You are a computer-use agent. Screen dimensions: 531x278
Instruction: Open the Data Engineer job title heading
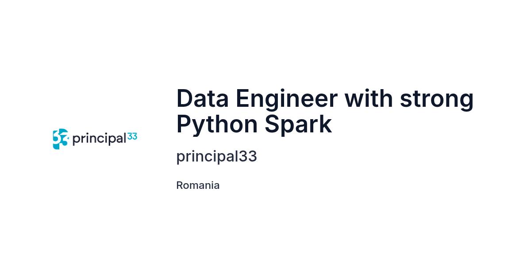[x=325, y=111]
